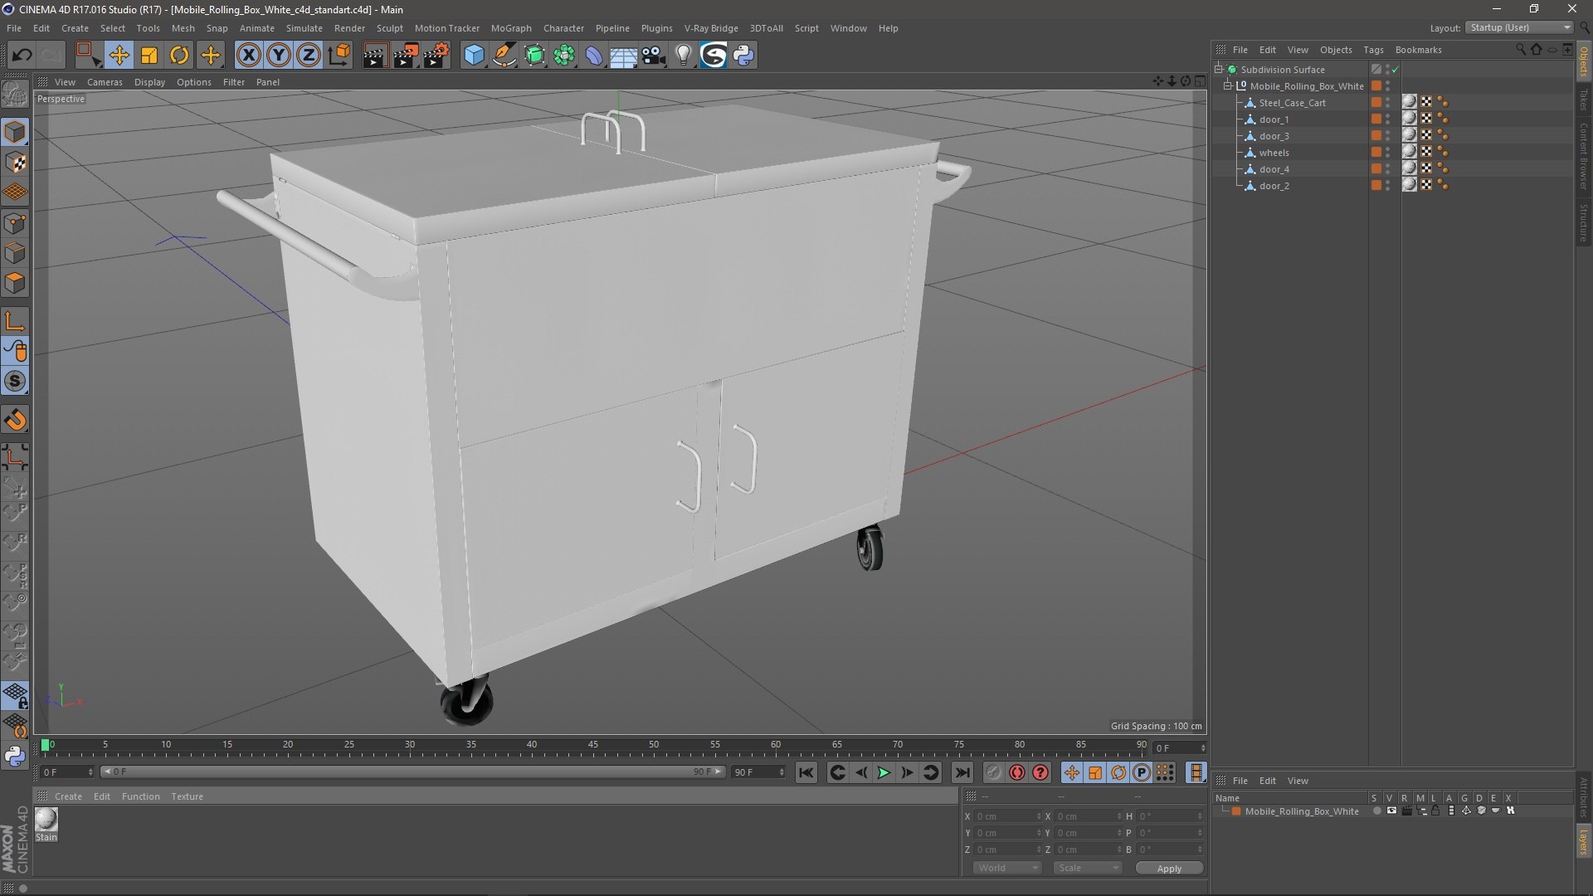Click the Python script icon in toolbar
The image size is (1593, 896).
point(744,56)
